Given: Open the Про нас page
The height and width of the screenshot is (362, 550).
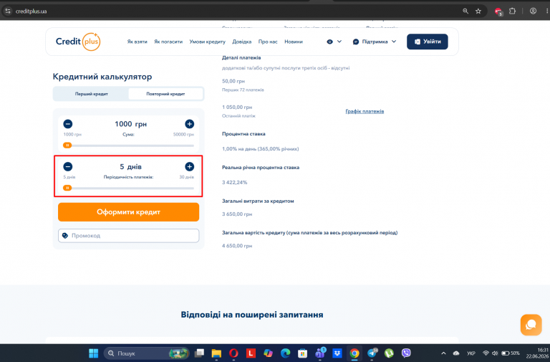Looking at the screenshot, I should pos(268,42).
